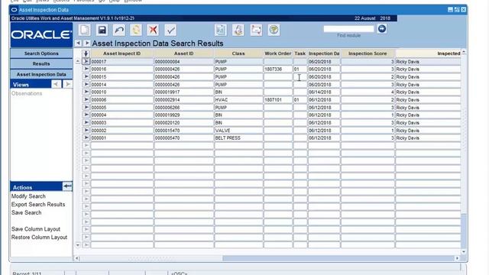
Task: Click the Views next arrow
Action: tap(67, 84)
